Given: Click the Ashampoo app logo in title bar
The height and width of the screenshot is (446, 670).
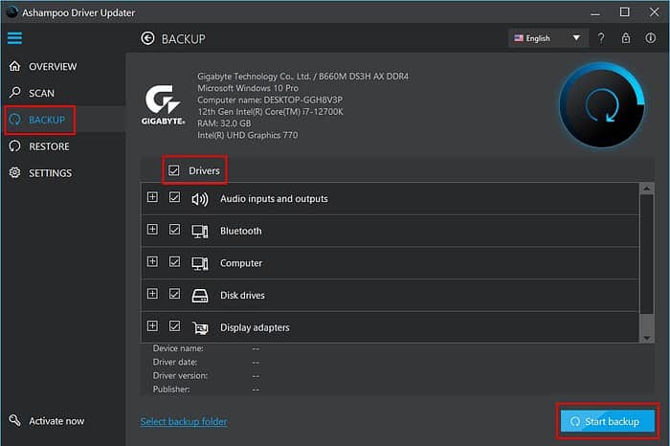Looking at the screenshot, I should [11, 12].
